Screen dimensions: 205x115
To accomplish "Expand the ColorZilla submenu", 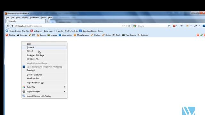I will pos(44,87).
